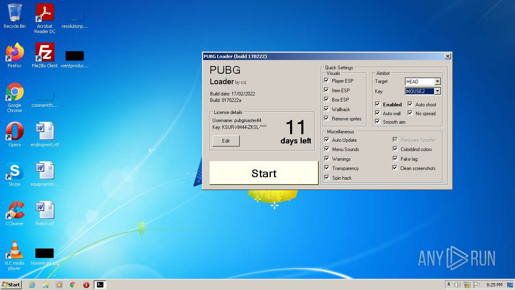Toggle the Spin hack checkbox

327,178
